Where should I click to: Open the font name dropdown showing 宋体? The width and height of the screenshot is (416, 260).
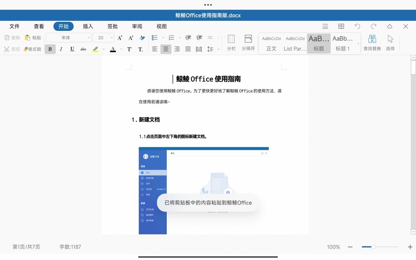[x=68, y=38]
